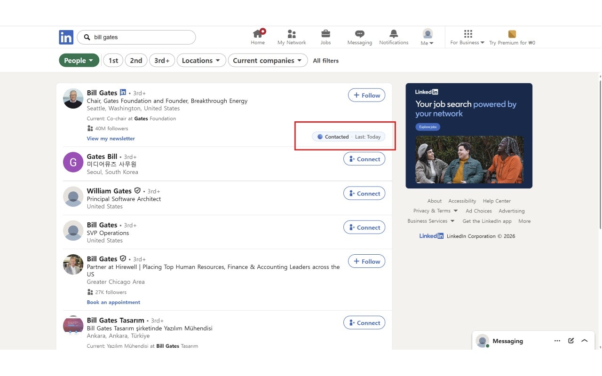
Task: Open the Locations filter dropdown
Action: (201, 60)
